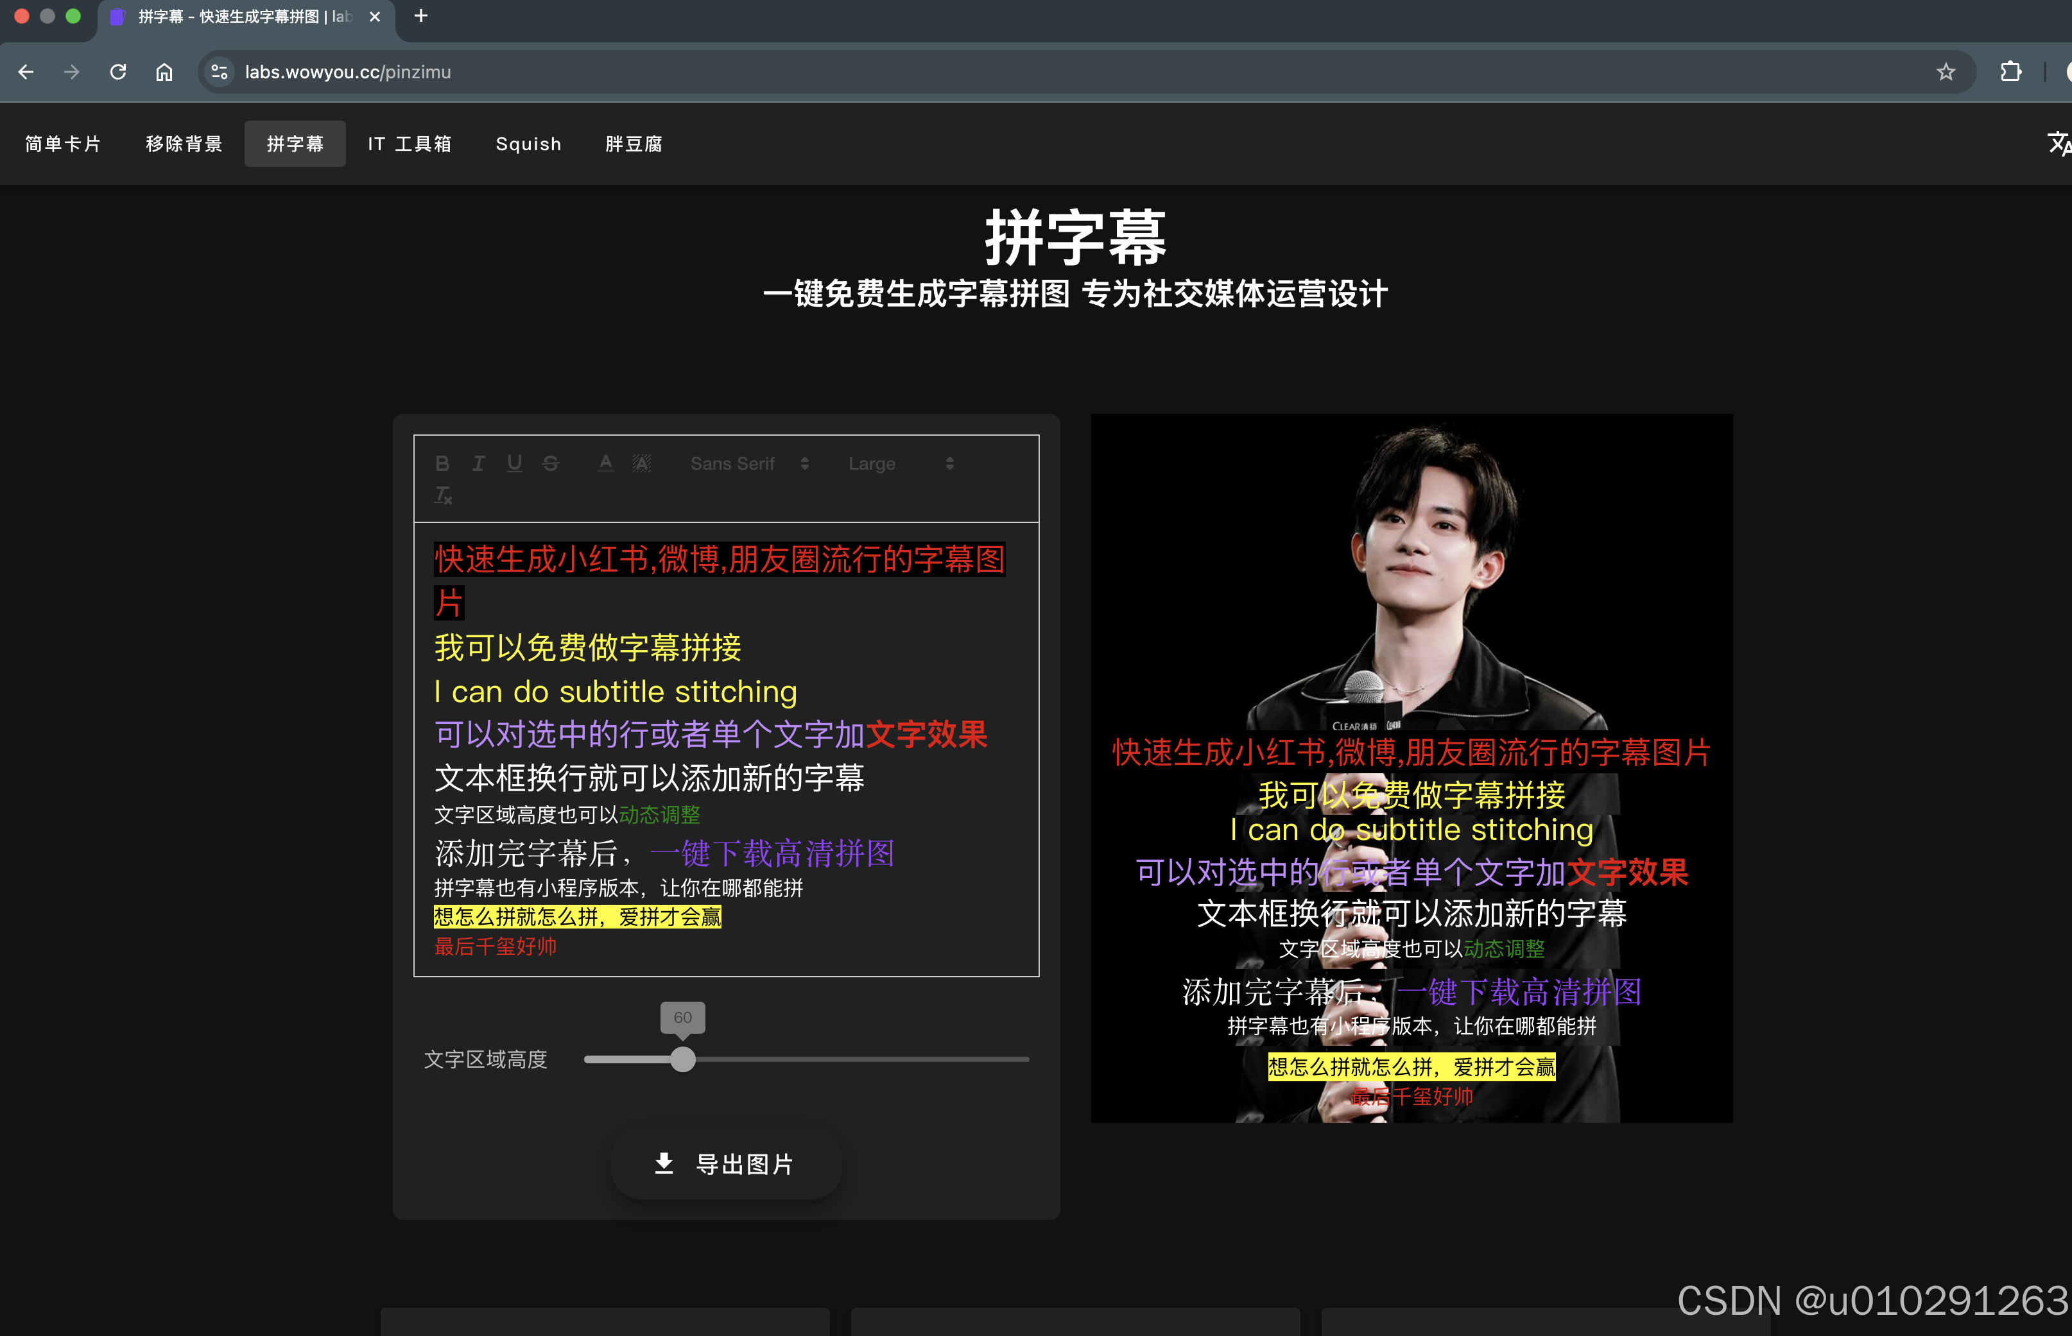Expand the Sans Serif font dropdown
The image size is (2072, 1336).
[x=750, y=463]
